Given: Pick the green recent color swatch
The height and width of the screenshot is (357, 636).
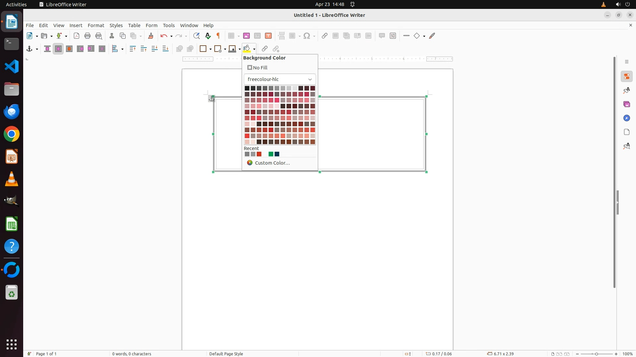Looking at the screenshot, I should click(x=271, y=154).
